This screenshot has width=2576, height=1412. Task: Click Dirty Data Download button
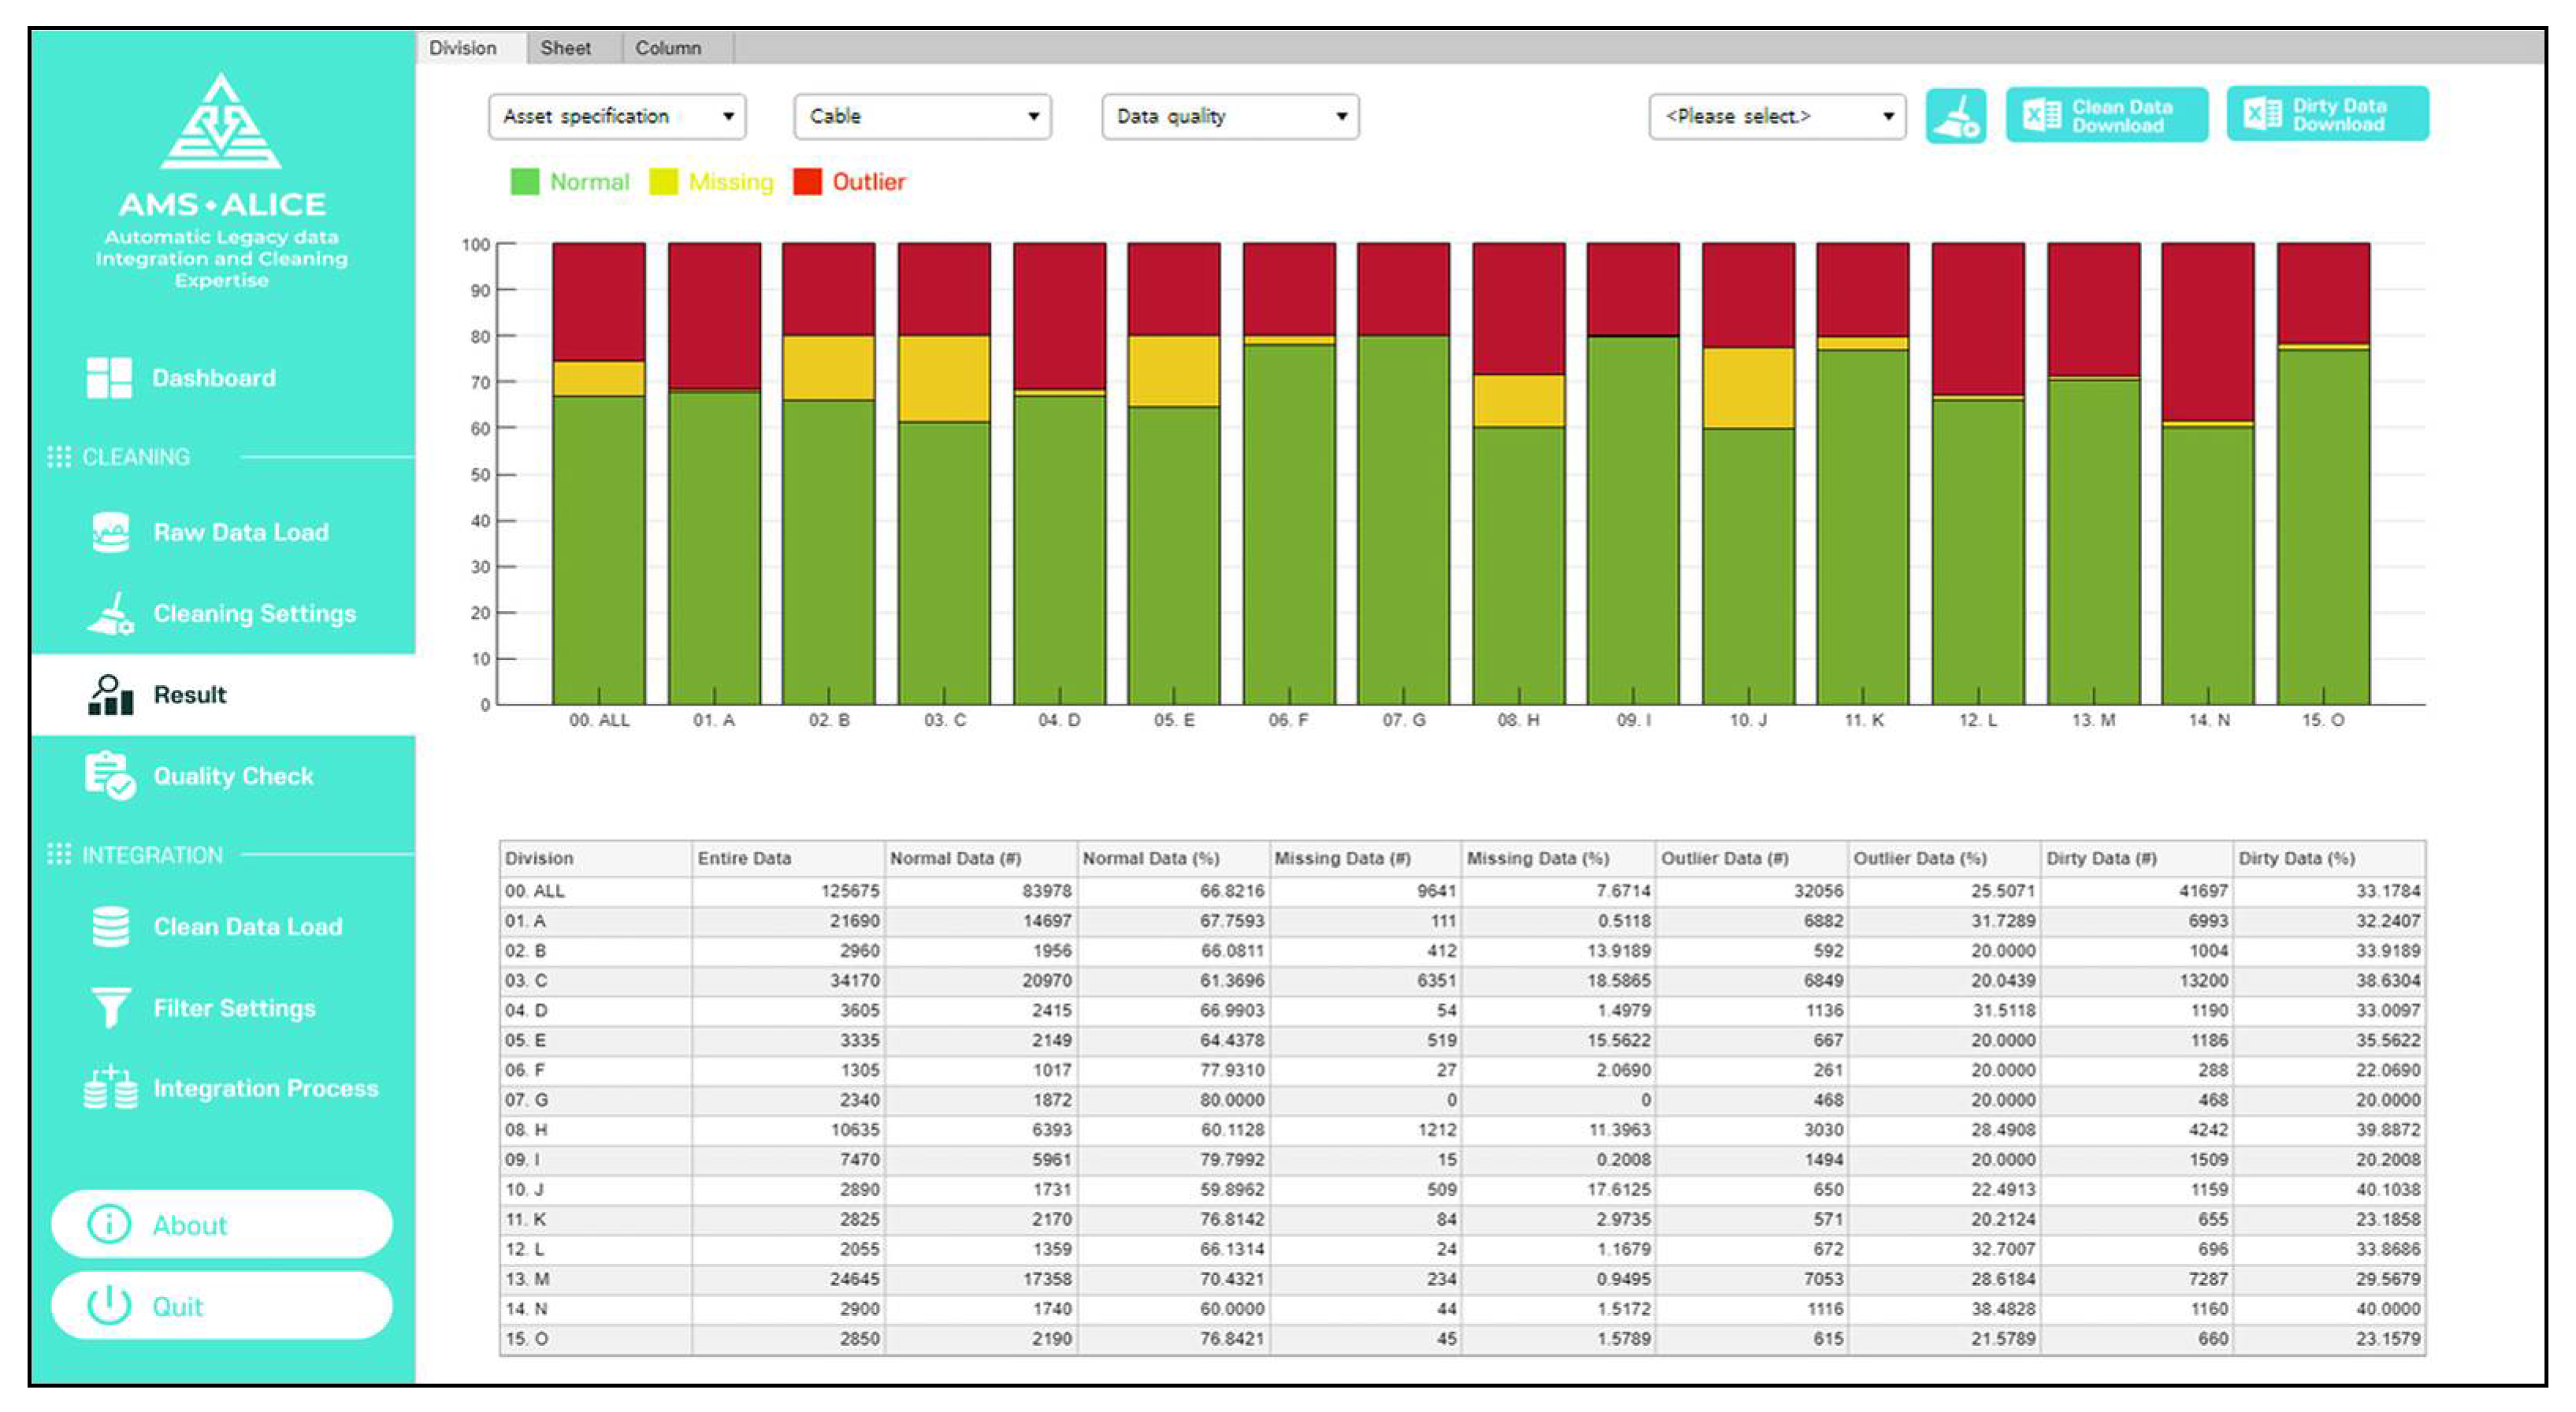tap(2326, 115)
